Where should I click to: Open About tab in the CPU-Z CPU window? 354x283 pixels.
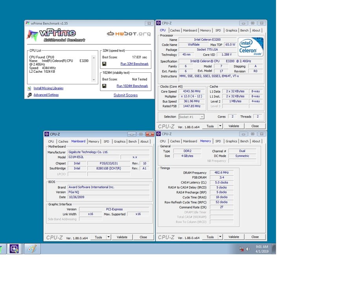pyautogui.click(x=256, y=31)
